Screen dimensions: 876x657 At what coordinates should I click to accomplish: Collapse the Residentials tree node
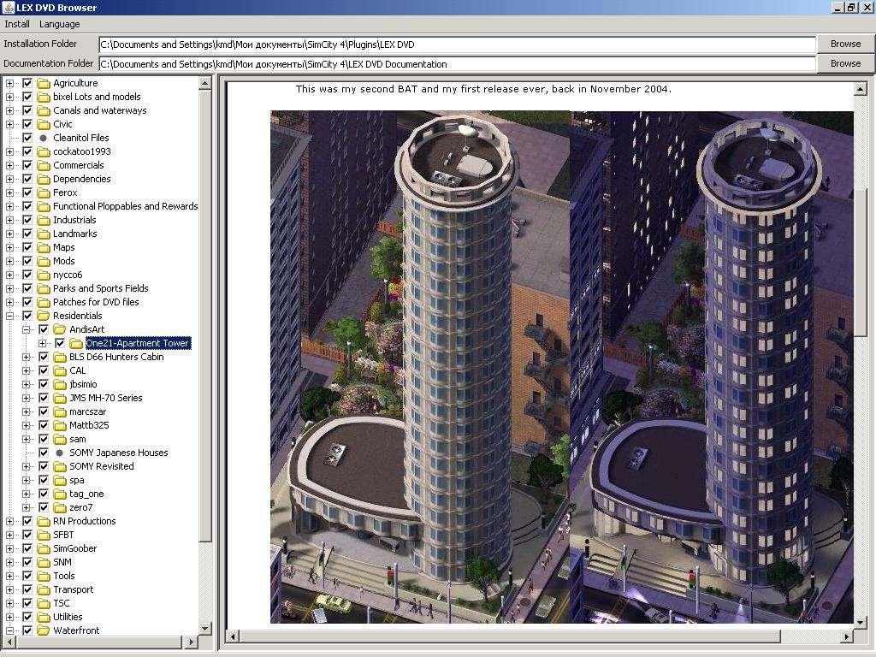(10, 316)
